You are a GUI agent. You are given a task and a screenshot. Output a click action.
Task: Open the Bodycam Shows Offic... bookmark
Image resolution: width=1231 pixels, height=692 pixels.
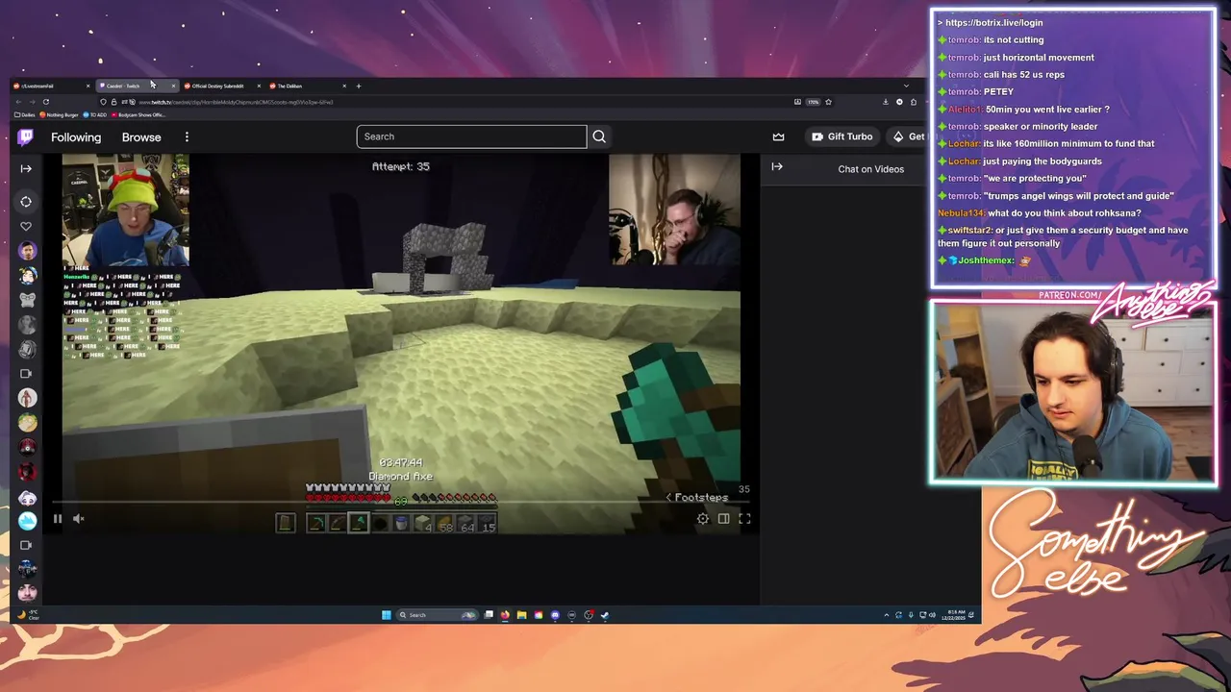tap(138, 114)
